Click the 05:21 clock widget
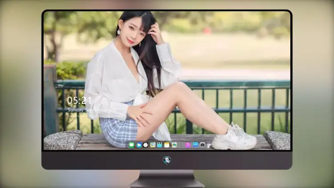 tap(79, 100)
